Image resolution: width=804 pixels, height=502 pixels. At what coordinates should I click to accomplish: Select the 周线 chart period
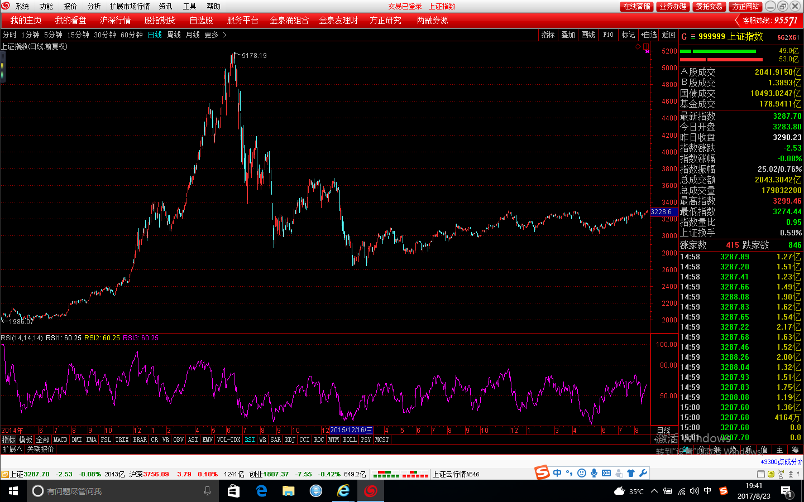174,35
